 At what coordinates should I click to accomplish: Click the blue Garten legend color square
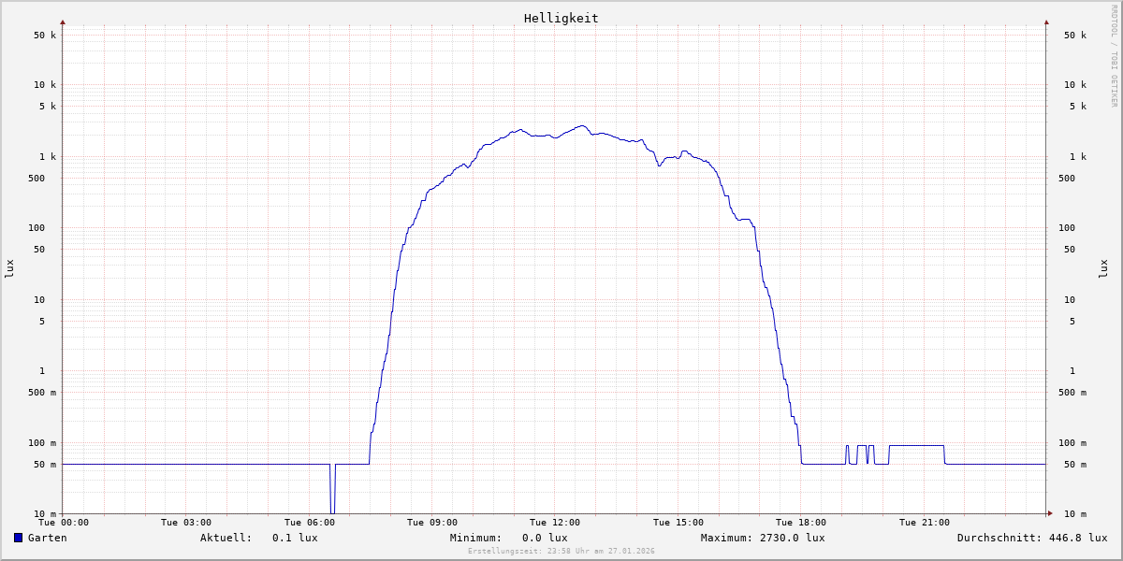(18, 538)
